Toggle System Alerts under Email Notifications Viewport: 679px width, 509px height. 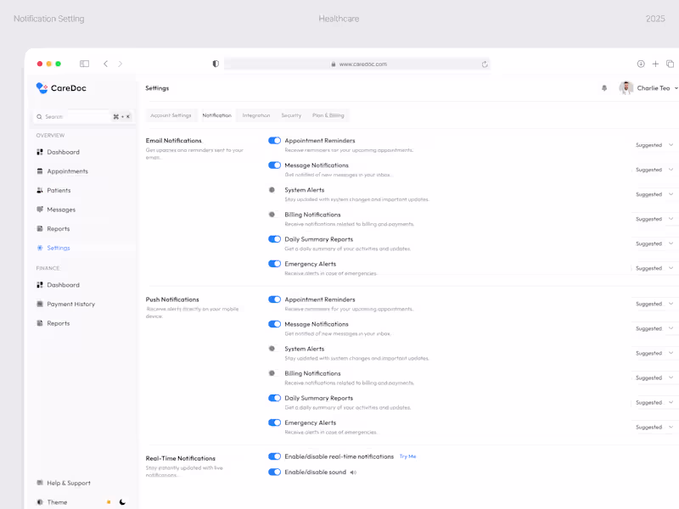click(x=274, y=189)
